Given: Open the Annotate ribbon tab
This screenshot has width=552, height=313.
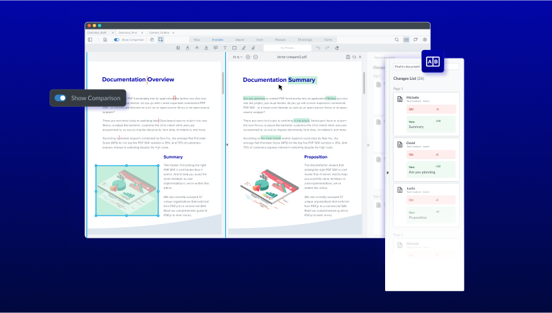Looking at the screenshot, I should (218, 40).
